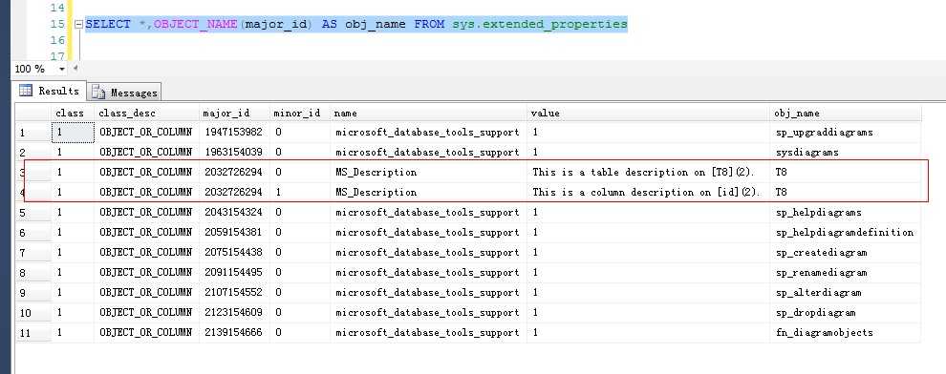
Task: Click the value column header
Action: pyautogui.click(x=649, y=114)
